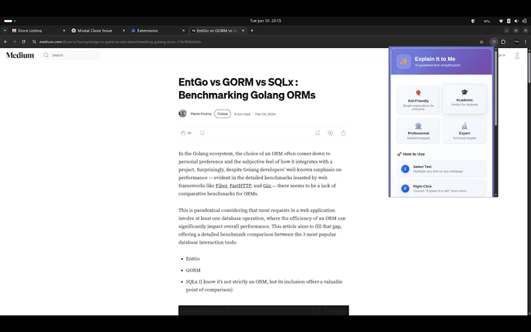Open the Pierre Fourny author name link
Image resolution: width=531 pixels, height=332 pixels.
click(x=201, y=114)
